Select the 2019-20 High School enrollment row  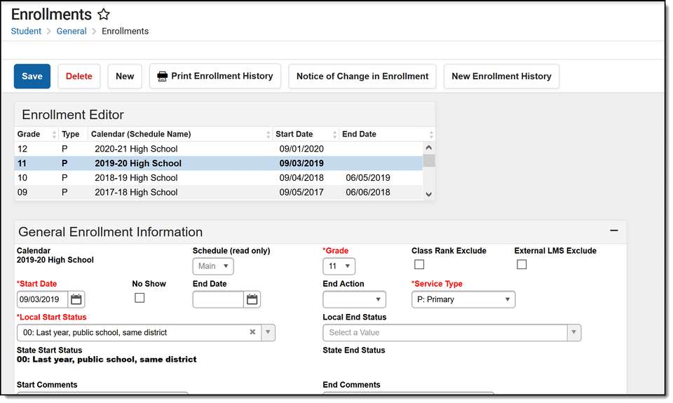[x=219, y=163]
